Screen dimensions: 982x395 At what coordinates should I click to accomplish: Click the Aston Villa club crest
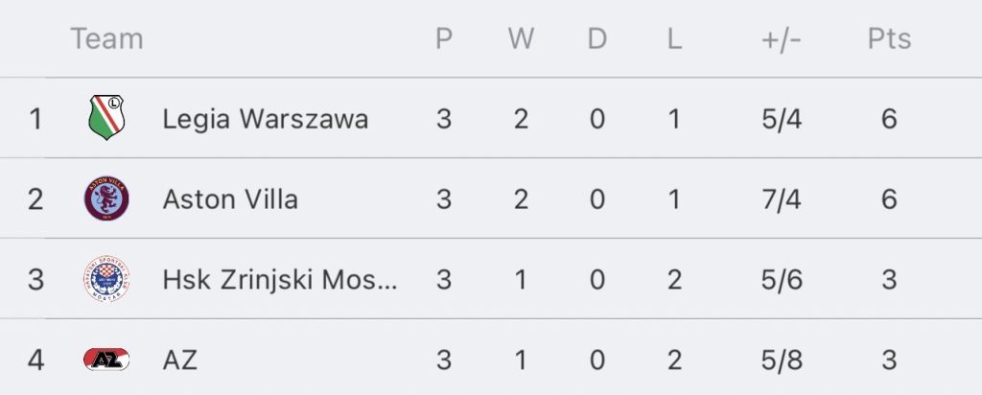coord(106,199)
